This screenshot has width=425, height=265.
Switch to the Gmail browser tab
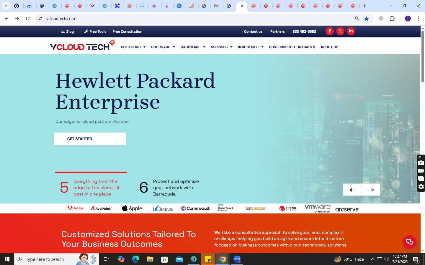[216, 6]
